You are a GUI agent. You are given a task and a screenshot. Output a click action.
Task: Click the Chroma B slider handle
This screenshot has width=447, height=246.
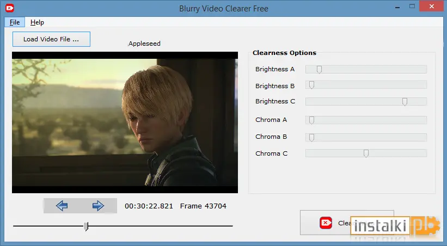[x=311, y=138]
